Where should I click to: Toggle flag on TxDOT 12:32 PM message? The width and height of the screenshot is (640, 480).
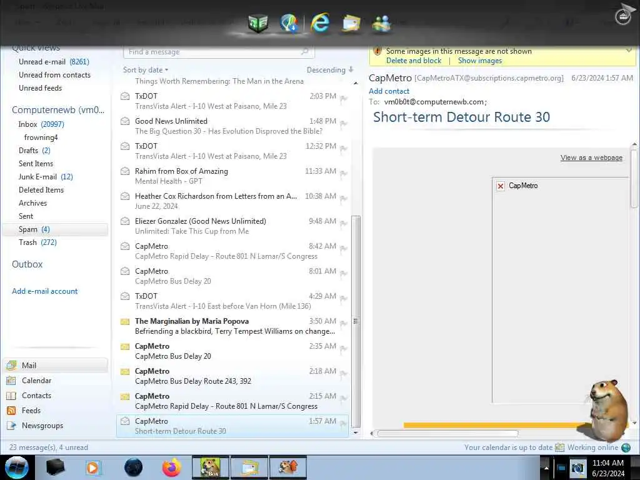tap(344, 149)
